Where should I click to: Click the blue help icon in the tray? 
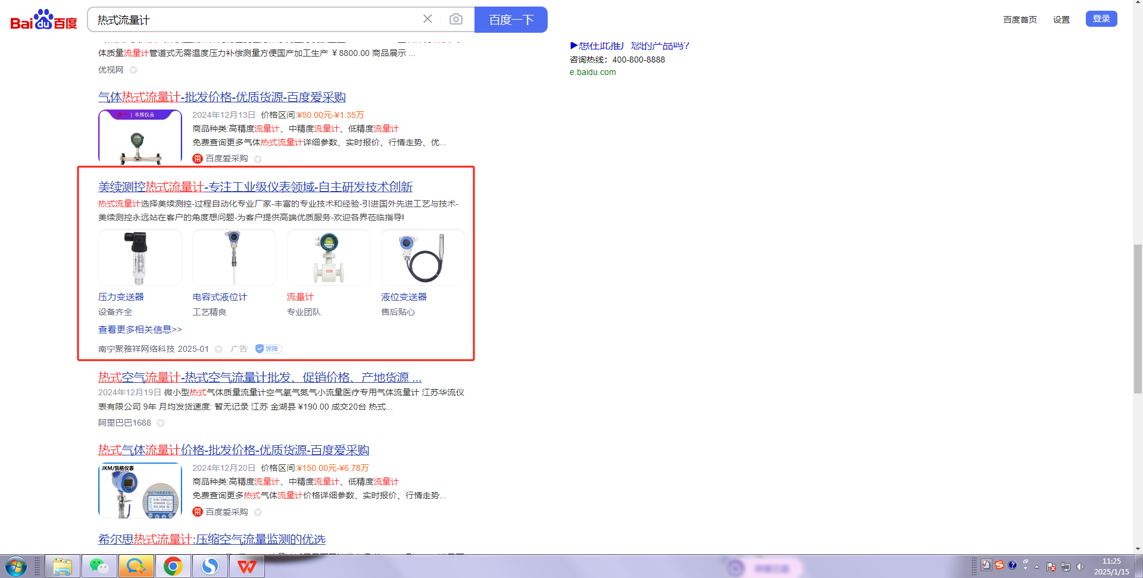[1012, 565]
